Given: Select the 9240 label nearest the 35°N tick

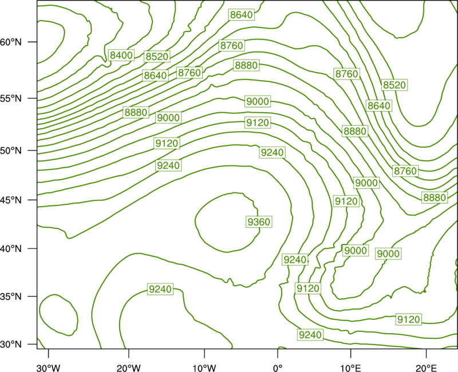Looking at the screenshot, I should coord(160,289).
